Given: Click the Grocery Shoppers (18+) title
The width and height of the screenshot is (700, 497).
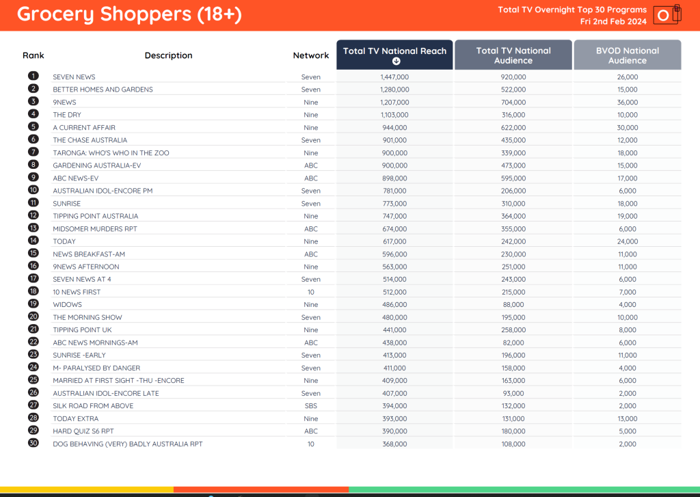Looking at the screenshot, I should pos(129,14).
